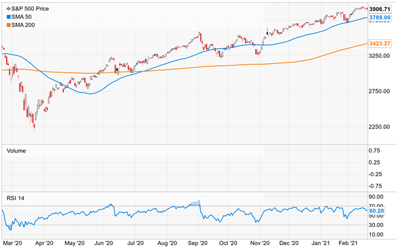Screen dimensions: 397x247
Task: Click the shaded RSI overbought peak near Sep '20
Action: point(195,203)
